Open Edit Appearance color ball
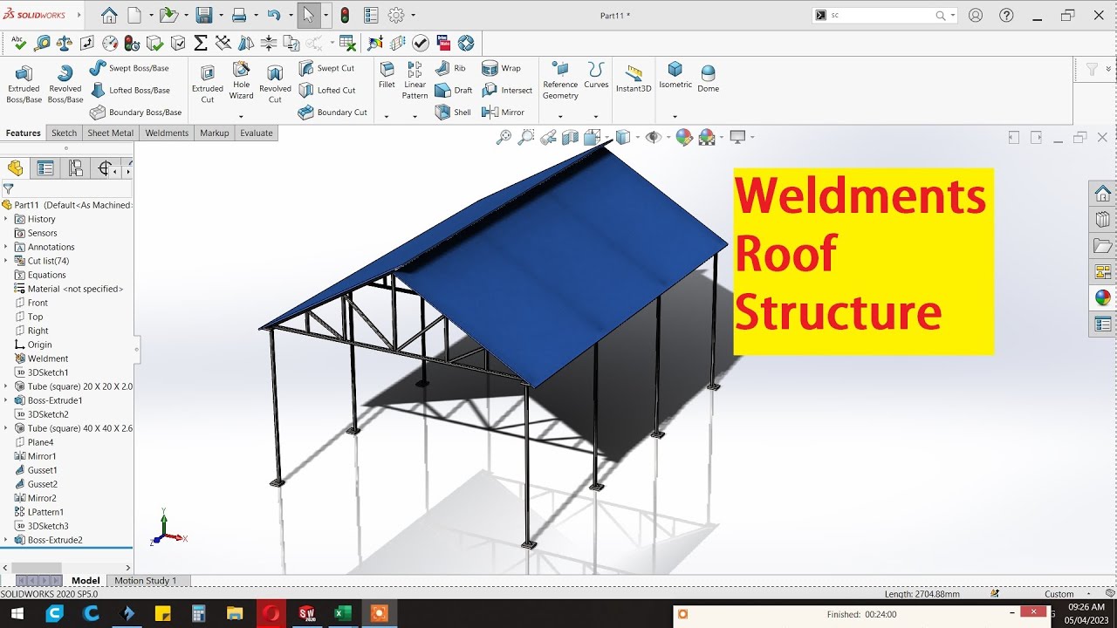 click(684, 137)
